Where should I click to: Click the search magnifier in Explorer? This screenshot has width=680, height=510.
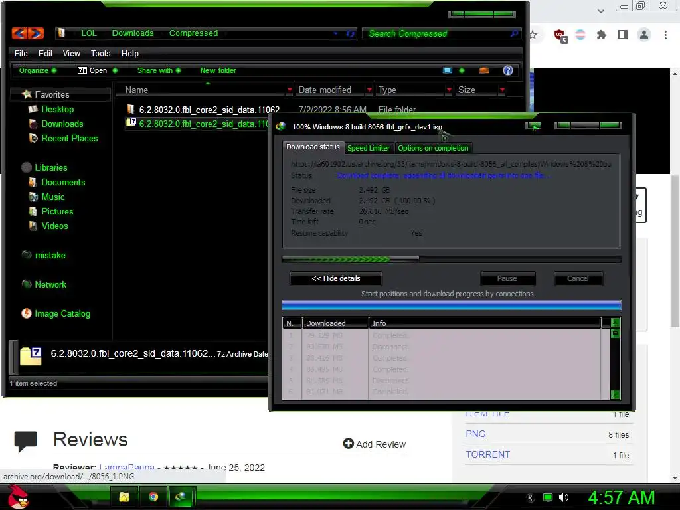pyautogui.click(x=514, y=33)
